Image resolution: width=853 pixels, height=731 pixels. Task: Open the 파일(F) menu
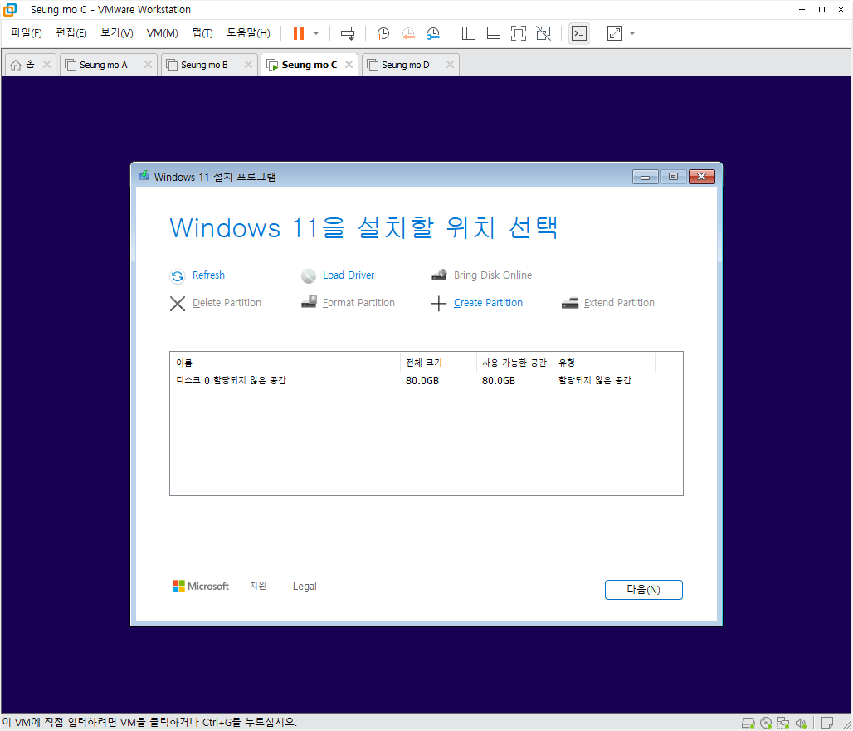click(26, 32)
